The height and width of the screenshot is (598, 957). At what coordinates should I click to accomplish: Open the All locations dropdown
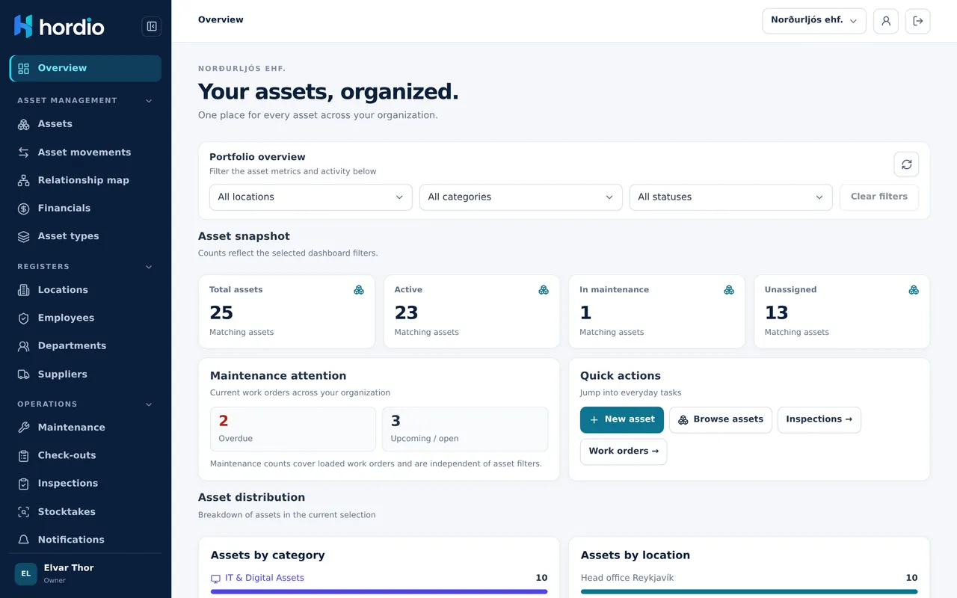pos(311,197)
